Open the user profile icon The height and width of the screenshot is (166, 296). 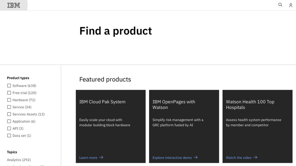tap(291, 5)
